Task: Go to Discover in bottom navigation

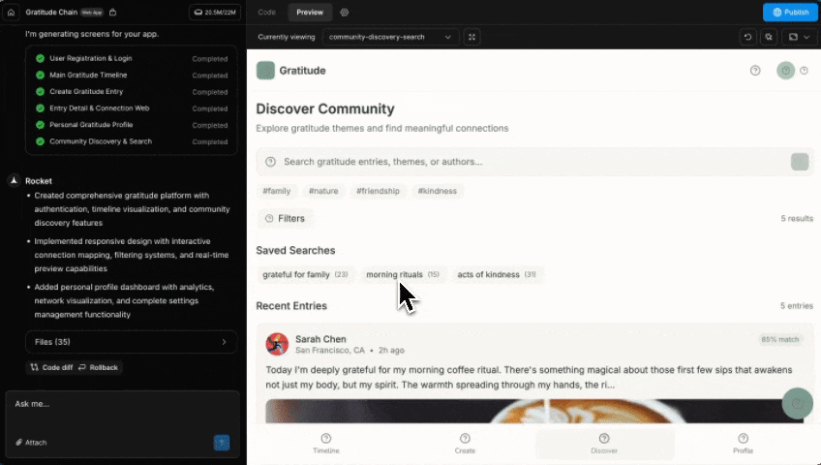Action: (604, 443)
